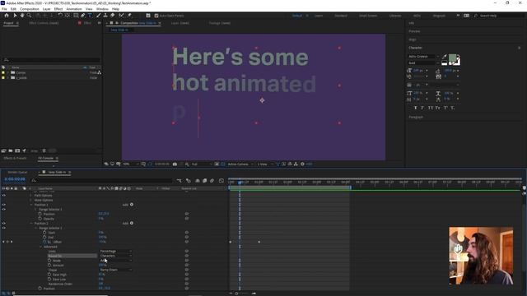Select the Rectangle shape tool

point(76,16)
